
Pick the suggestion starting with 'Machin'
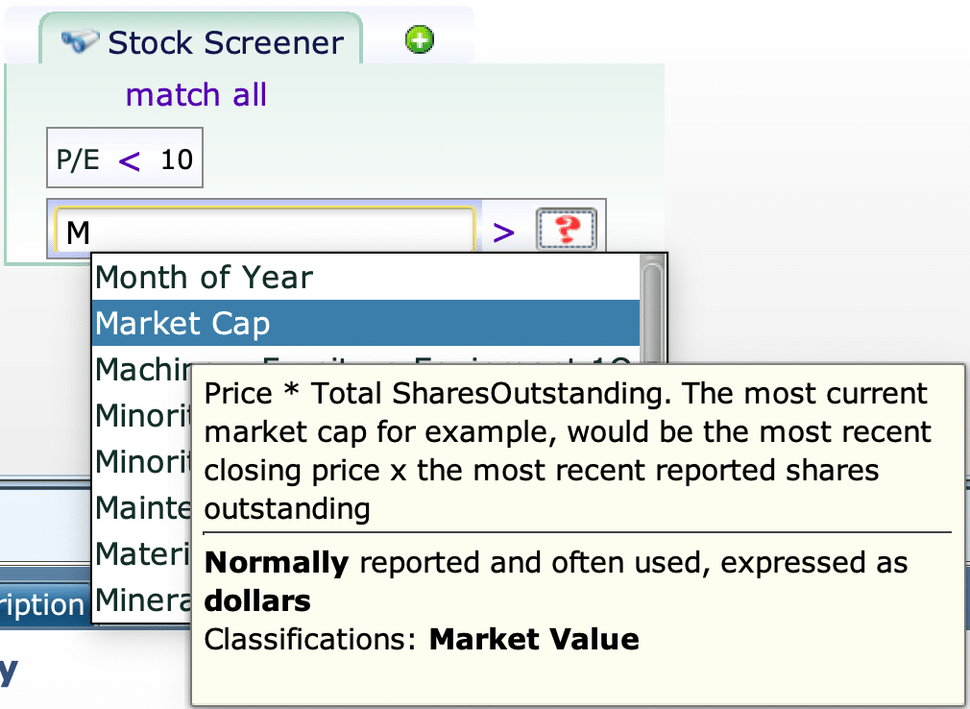click(x=142, y=369)
